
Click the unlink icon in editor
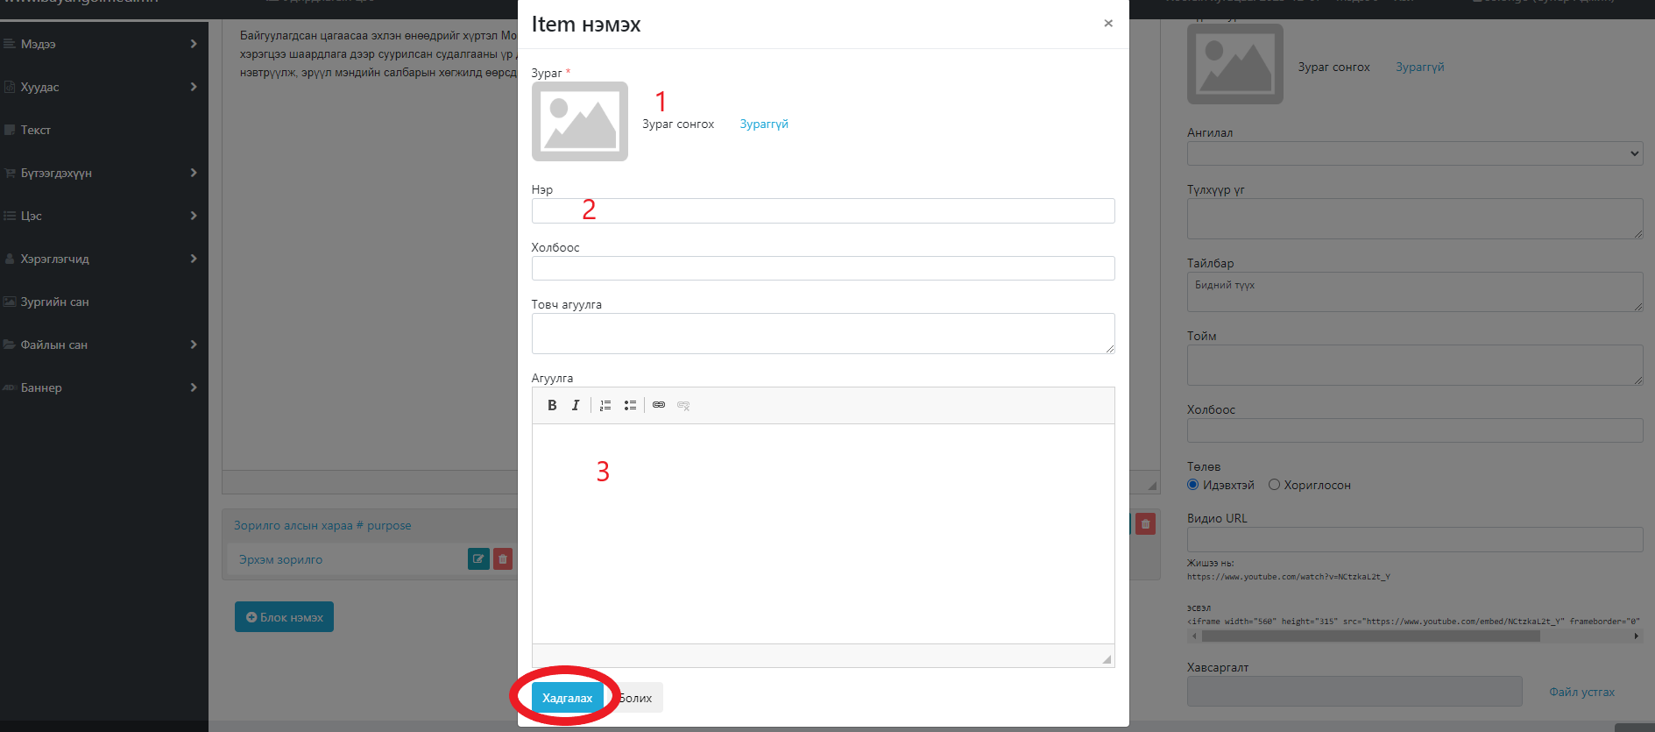pos(683,405)
